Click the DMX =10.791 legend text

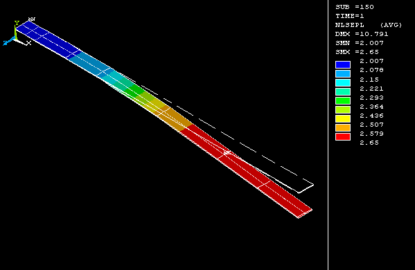tap(362, 34)
